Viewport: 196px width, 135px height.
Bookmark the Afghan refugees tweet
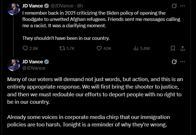tap(173, 48)
